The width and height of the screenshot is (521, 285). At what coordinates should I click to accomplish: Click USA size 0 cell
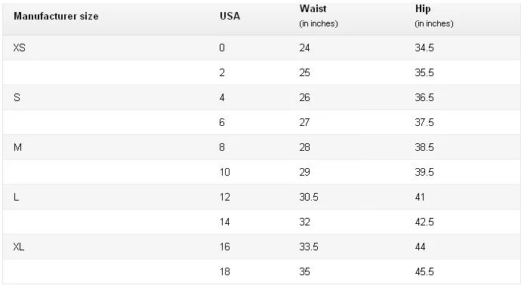(222, 47)
